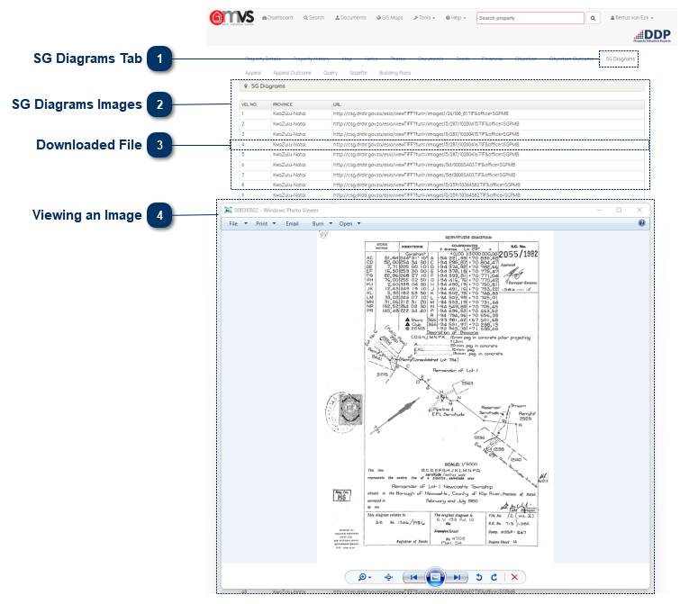Click KwaZulu-Natal in row 1

coord(289,113)
